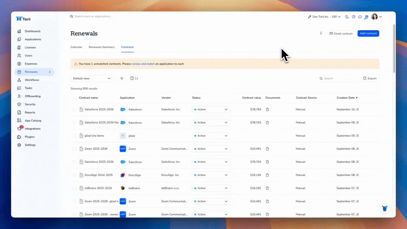This screenshot has width=407, height=229.
Task: Open the columns selector showing 11
Action: click(134, 78)
